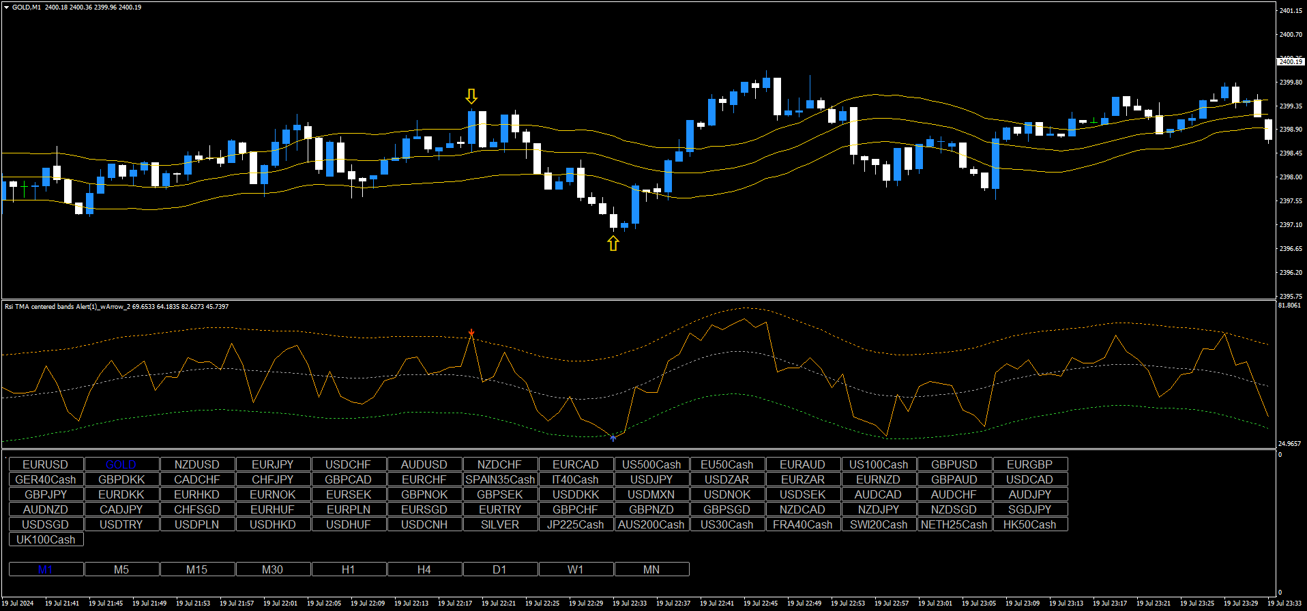Viewport: 1307px width, 611px height.
Task: Load the USDCHF symbol
Action: pos(349,464)
